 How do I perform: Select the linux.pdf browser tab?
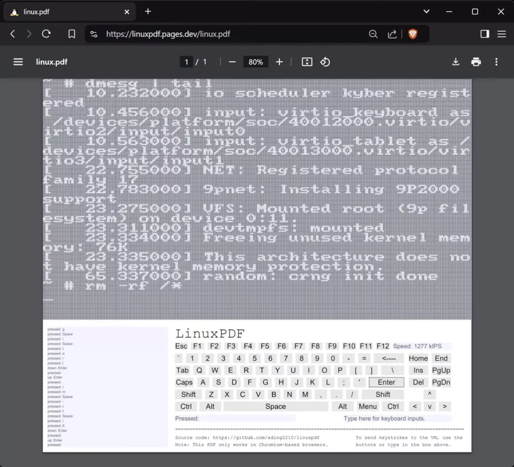click(70, 12)
